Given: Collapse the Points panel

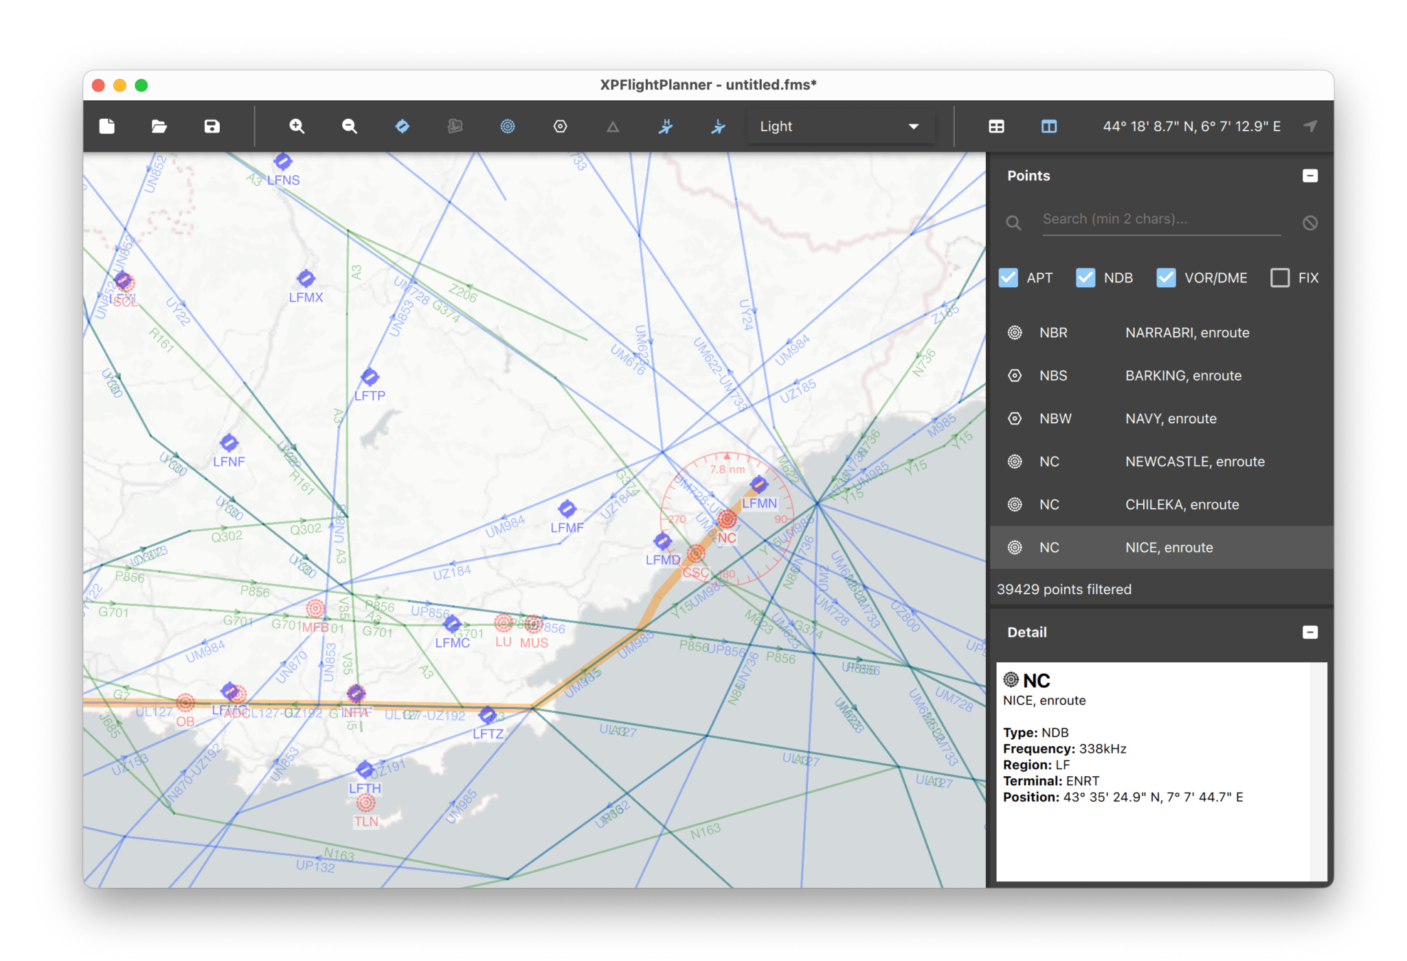Looking at the screenshot, I should pos(1310,175).
